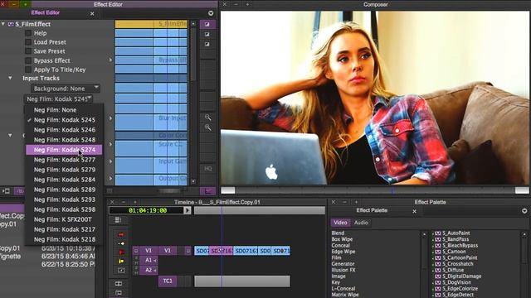The height and width of the screenshot is (298, 531).
Task: Select Neg Film: Kodak 5279
Action: [64, 170]
